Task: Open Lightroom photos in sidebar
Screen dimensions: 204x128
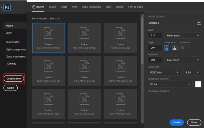Action: 16,49
